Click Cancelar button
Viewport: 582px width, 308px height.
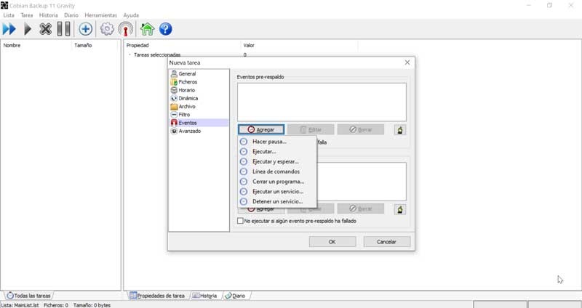coord(387,242)
